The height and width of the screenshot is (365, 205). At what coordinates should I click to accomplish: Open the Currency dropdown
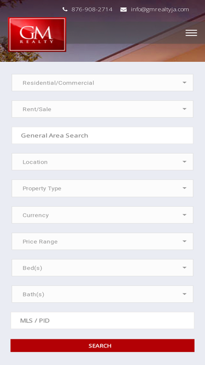click(103, 215)
